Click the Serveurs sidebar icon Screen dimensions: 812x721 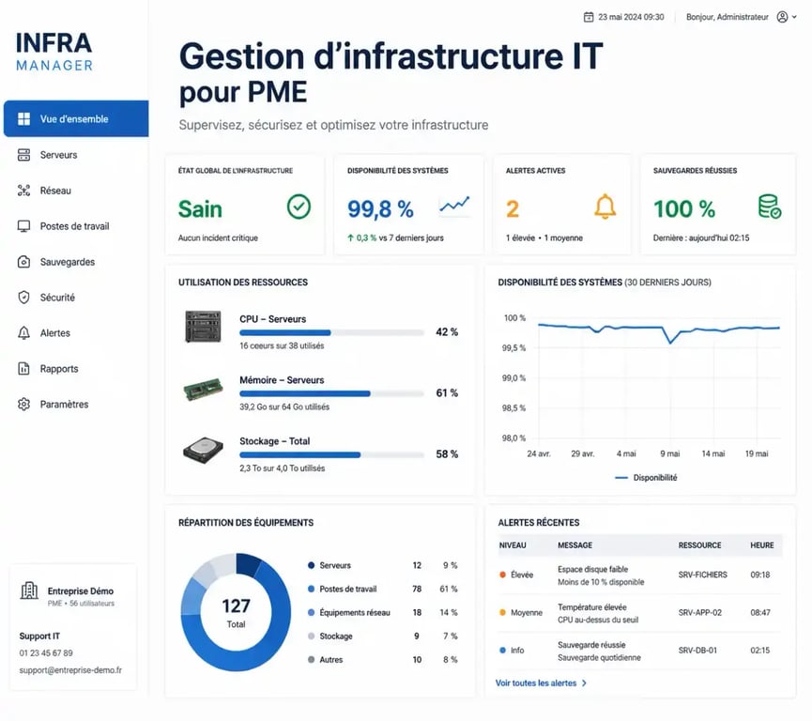[x=23, y=154]
